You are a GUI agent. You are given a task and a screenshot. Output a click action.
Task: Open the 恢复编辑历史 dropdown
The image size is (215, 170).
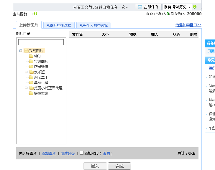point(190,7)
